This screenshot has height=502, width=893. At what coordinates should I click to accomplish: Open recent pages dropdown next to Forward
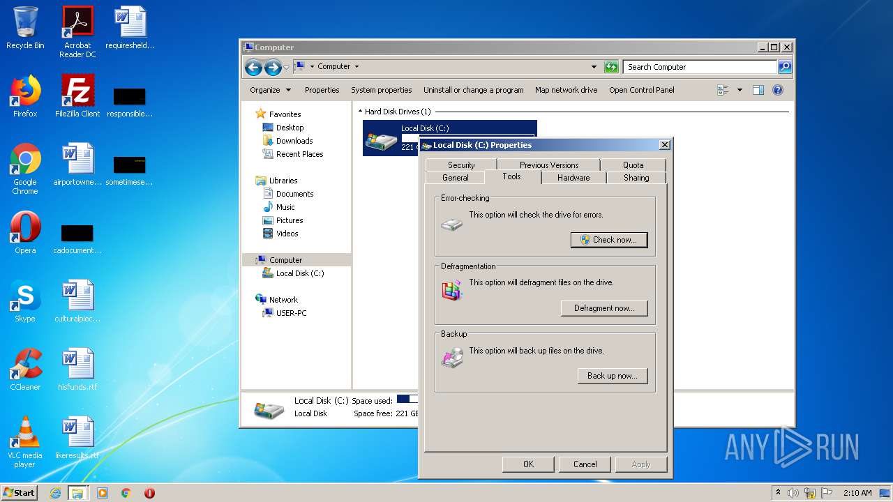286,68
